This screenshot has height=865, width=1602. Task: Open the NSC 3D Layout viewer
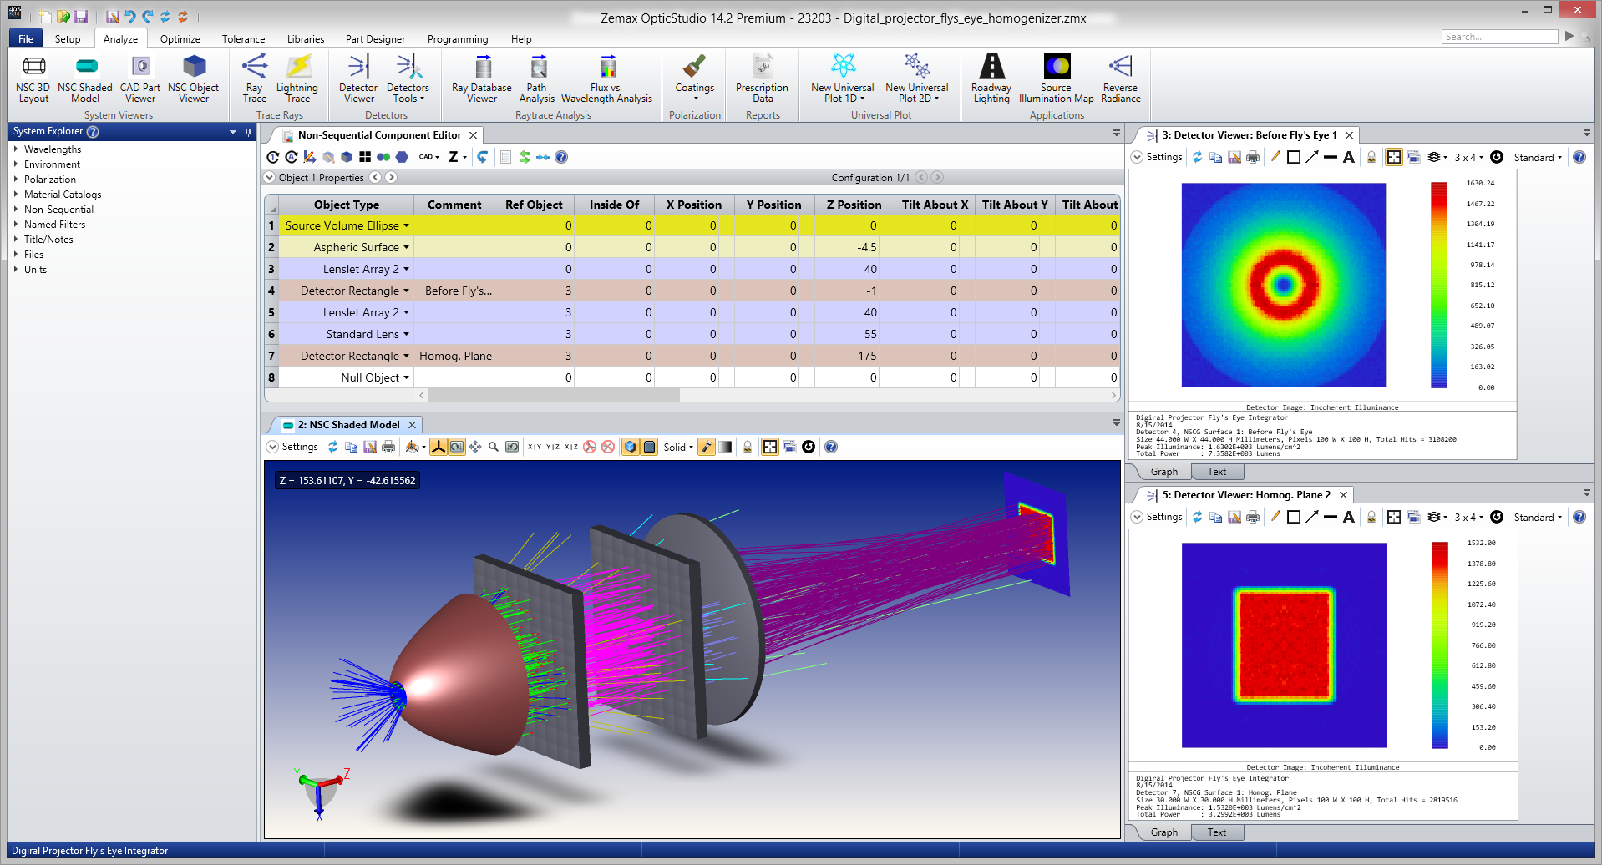click(x=33, y=79)
